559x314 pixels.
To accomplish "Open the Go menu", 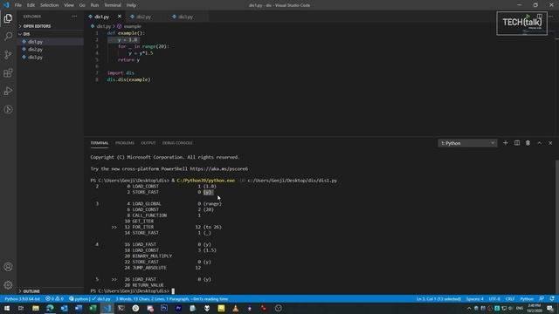I will (82, 5).
